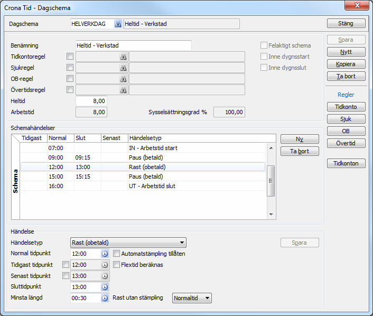Open clock picker for Tidigast tidpunkt
Screen dimensions: 373x316
(x=105, y=265)
